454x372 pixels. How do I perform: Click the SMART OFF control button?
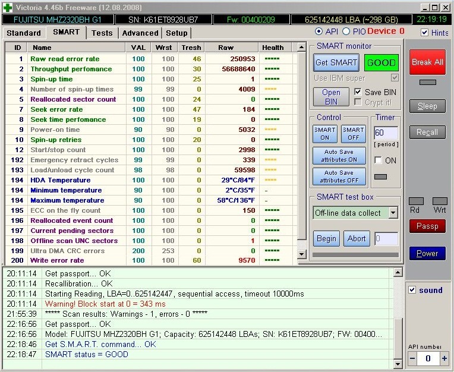tap(353, 134)
